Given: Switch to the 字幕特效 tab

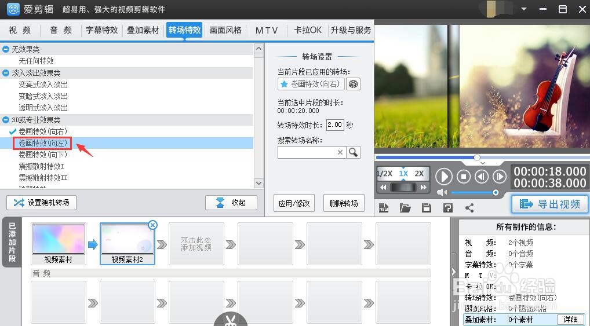Looking at the screenshot, I should [x=102, y=30].
